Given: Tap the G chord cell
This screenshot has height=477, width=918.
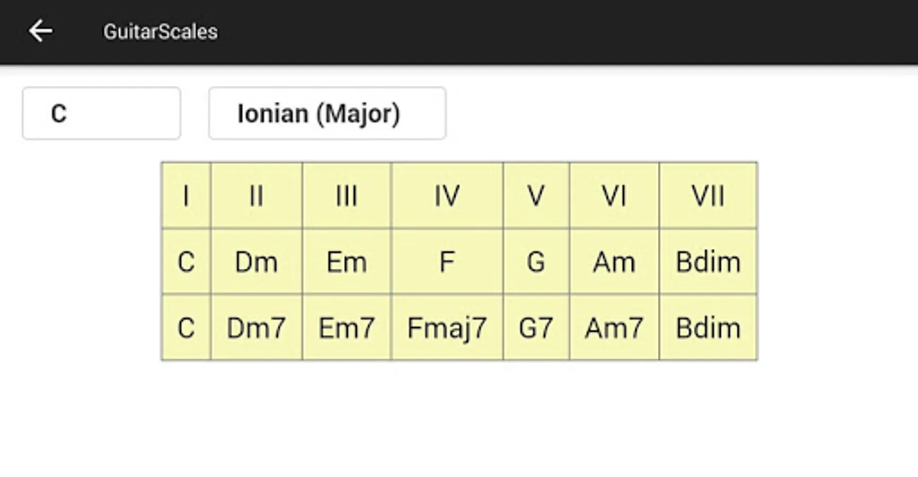Looking at the screenshot, I should coord(536,262).
